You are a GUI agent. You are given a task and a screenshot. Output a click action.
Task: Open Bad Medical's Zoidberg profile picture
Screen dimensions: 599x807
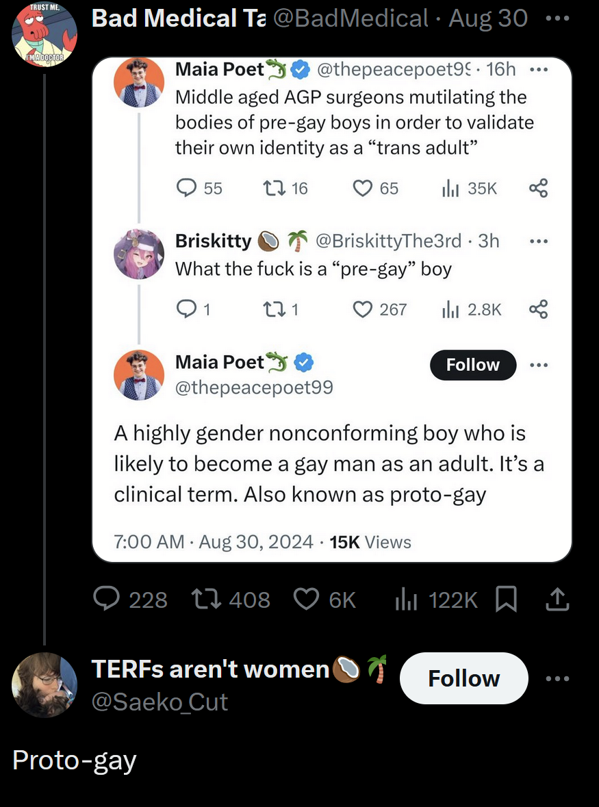(44, 35)
